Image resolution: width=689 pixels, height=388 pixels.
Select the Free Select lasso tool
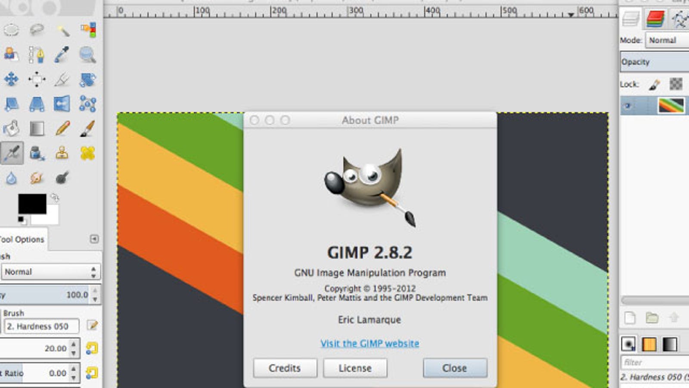point(37,30)
